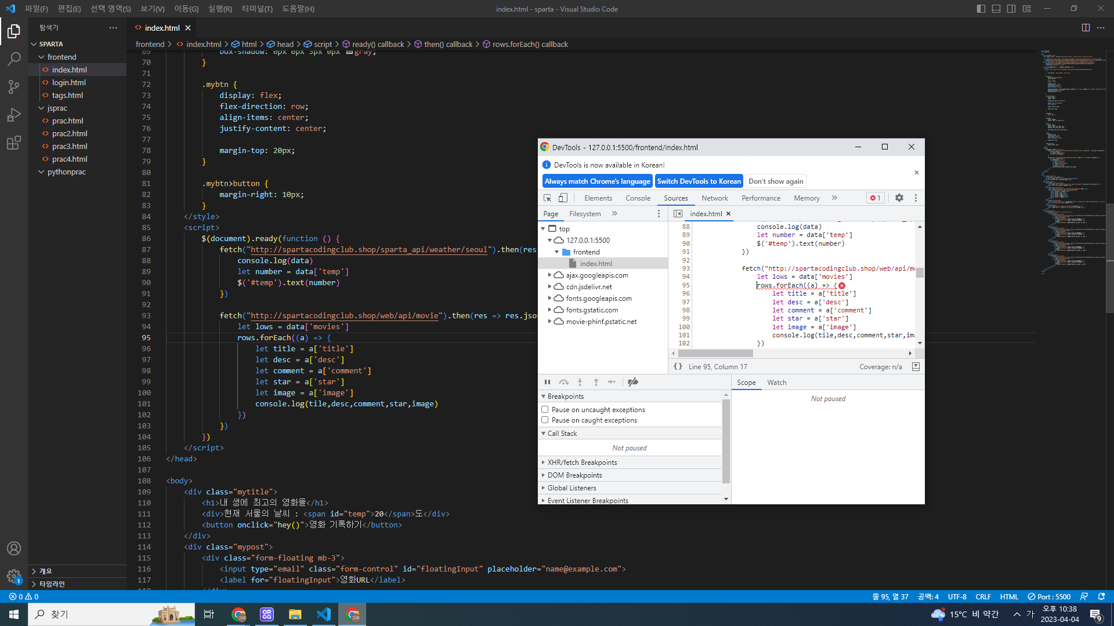Click the DevTools source horizontal scrollbar

coord(716,353)
